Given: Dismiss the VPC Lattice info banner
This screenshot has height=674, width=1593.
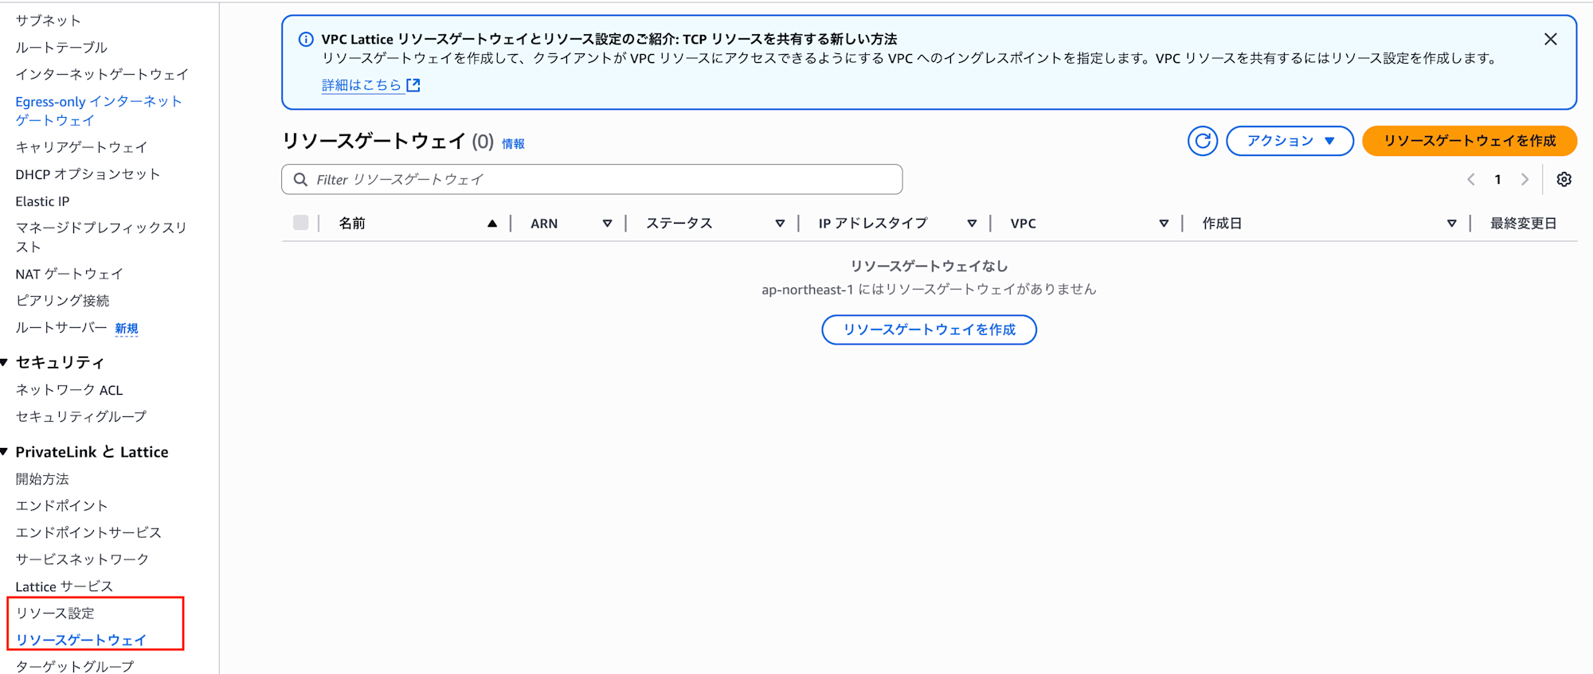Looking at the screenshot, I should (1550, 39).
